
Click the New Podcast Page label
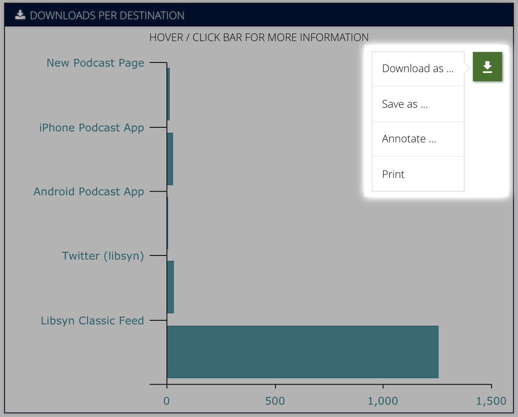click(95, 63)
